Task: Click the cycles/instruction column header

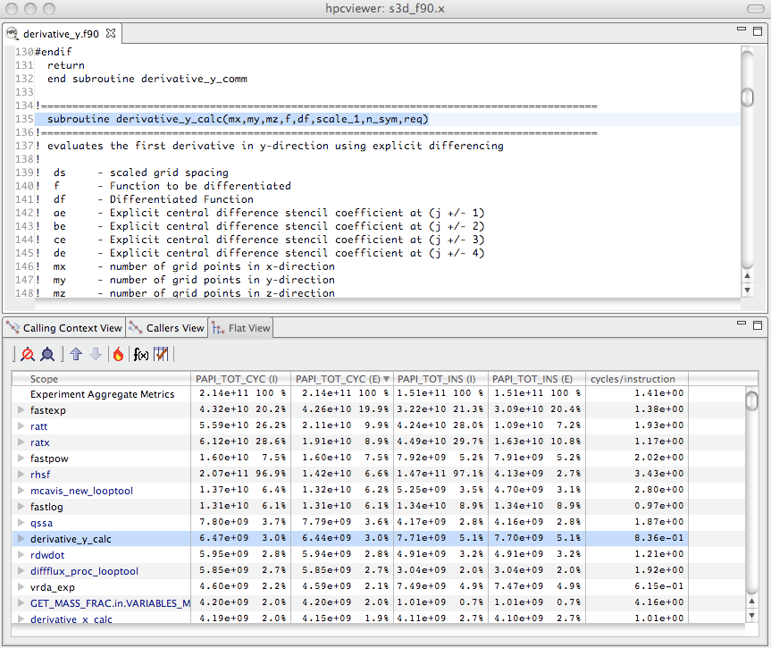Action: pyautogui.click(x=633, y=379)
